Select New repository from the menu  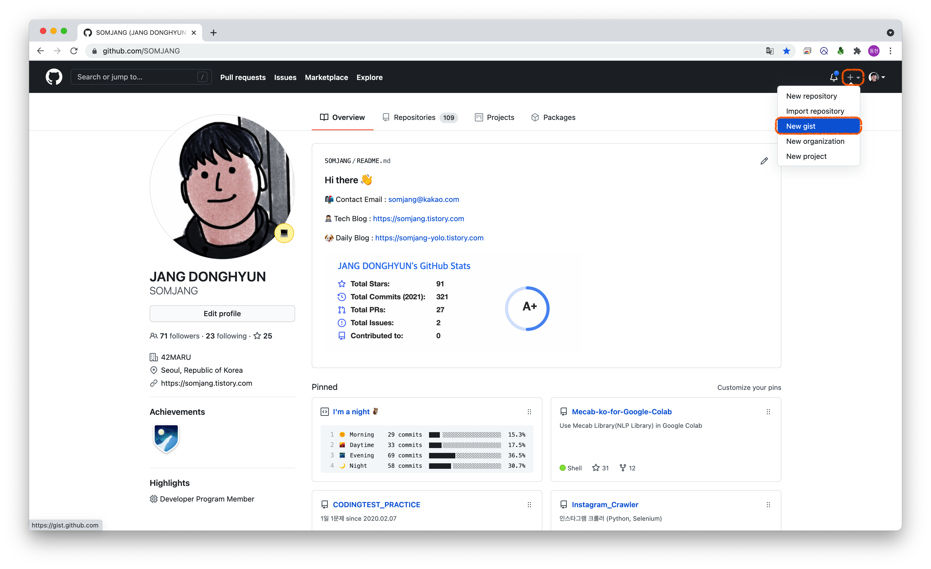pyautogui.click(x=819, y=96)
